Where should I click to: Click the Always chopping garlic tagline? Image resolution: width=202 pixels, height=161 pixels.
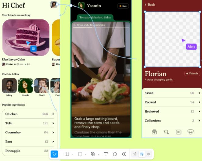point(159,80)
